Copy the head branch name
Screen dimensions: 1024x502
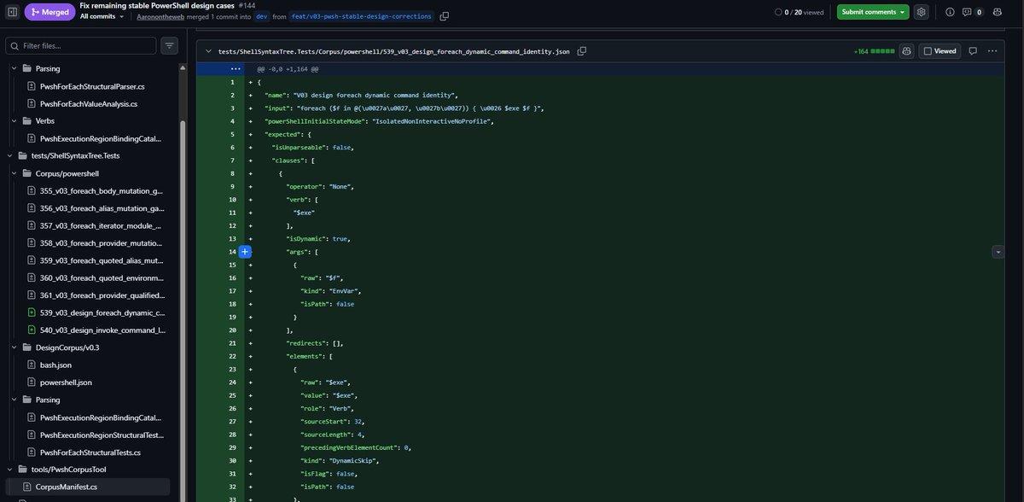(x=445, y=16)
